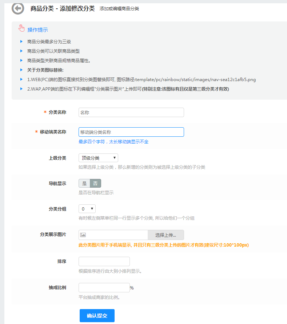Select the 排序 input field
This screenshot has height=324, width=287.
point(104,261)
